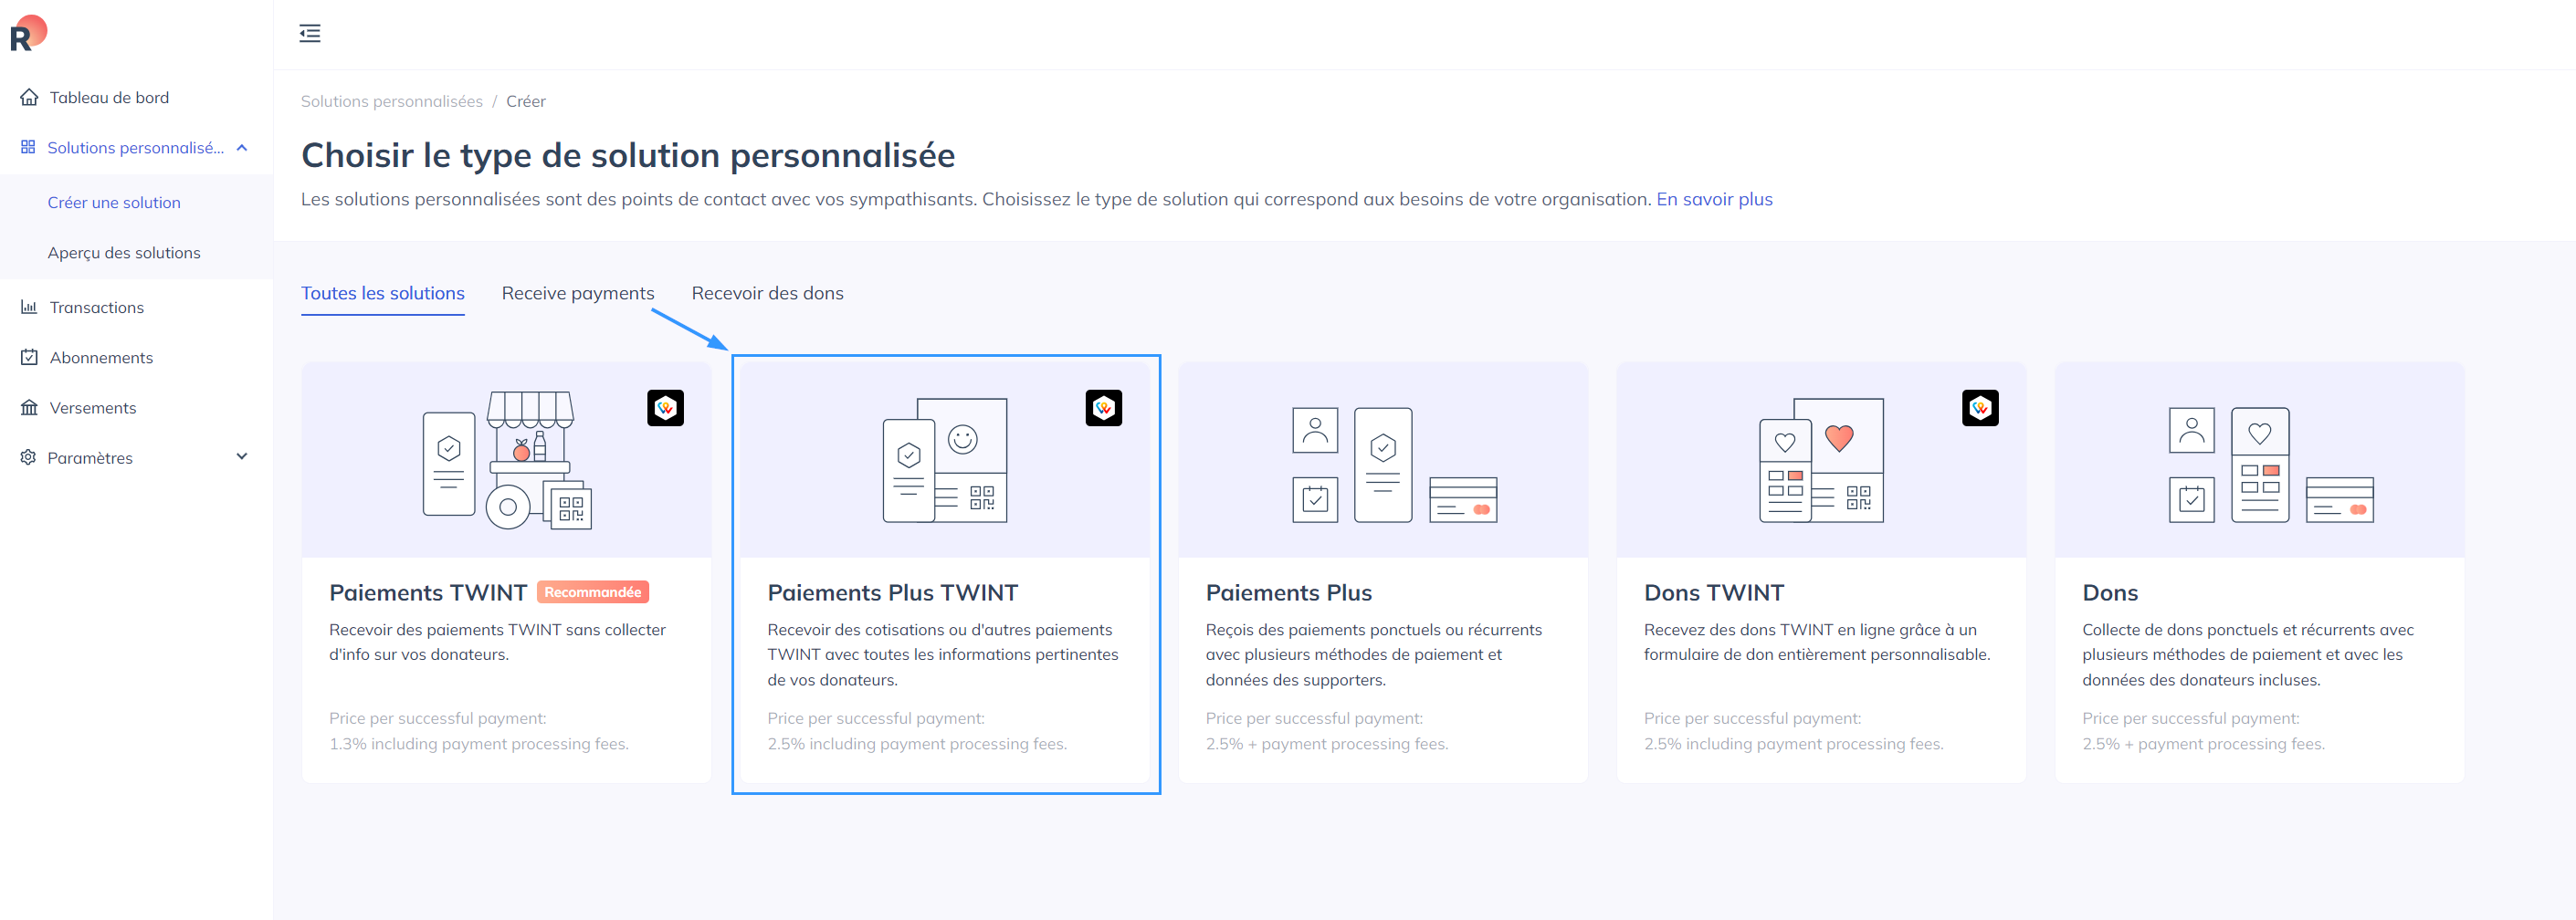Screen dimensions: 2576x920
Task: Select the Paiements Plus card title
Action: 1288,593
